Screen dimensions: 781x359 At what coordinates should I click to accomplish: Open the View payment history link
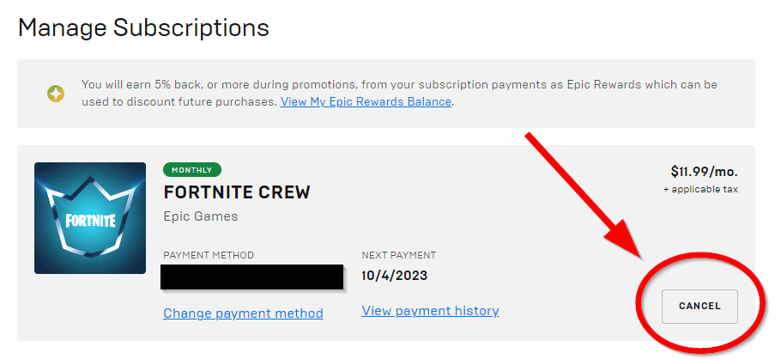click(430, 311)
